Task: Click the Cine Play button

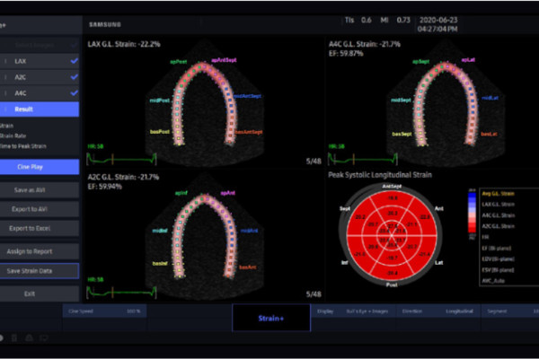Action: point(40,166)
